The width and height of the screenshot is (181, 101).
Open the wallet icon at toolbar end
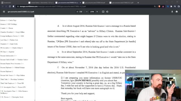[x=179, y=6]
